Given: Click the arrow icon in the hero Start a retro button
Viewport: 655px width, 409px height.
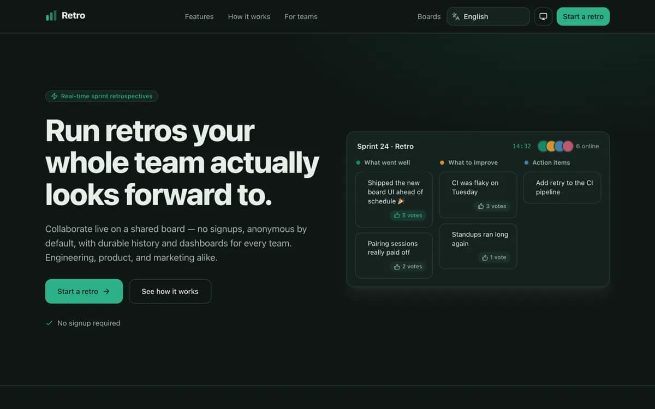Looking at the screenshot, I should pos(106,291).
